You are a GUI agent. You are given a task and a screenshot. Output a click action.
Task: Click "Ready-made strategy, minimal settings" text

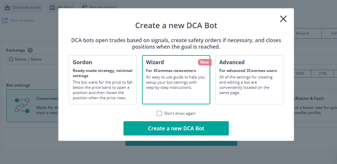[x=102, y=73]
